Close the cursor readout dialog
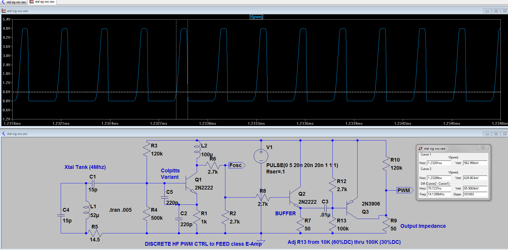 click(x=483, y=147)
